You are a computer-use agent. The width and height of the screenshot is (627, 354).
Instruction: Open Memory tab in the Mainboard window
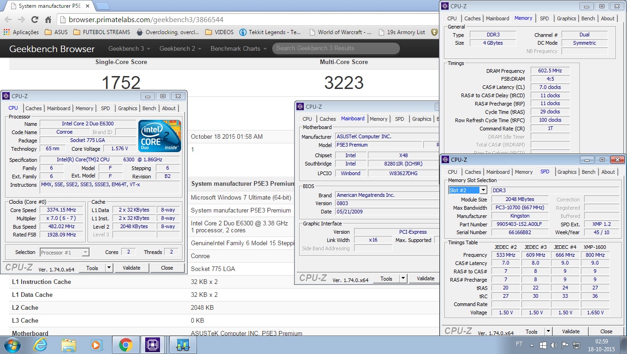click(379, 119)
